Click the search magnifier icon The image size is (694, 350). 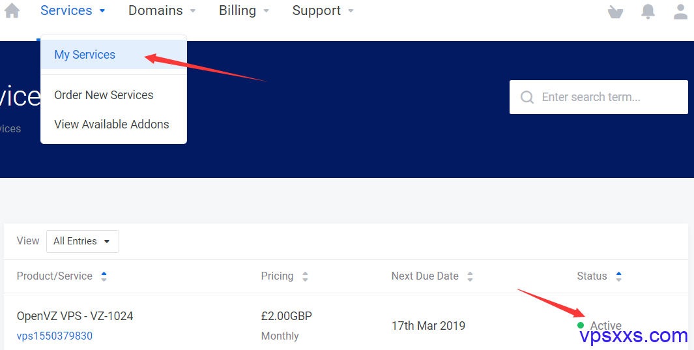coord(527,97)
